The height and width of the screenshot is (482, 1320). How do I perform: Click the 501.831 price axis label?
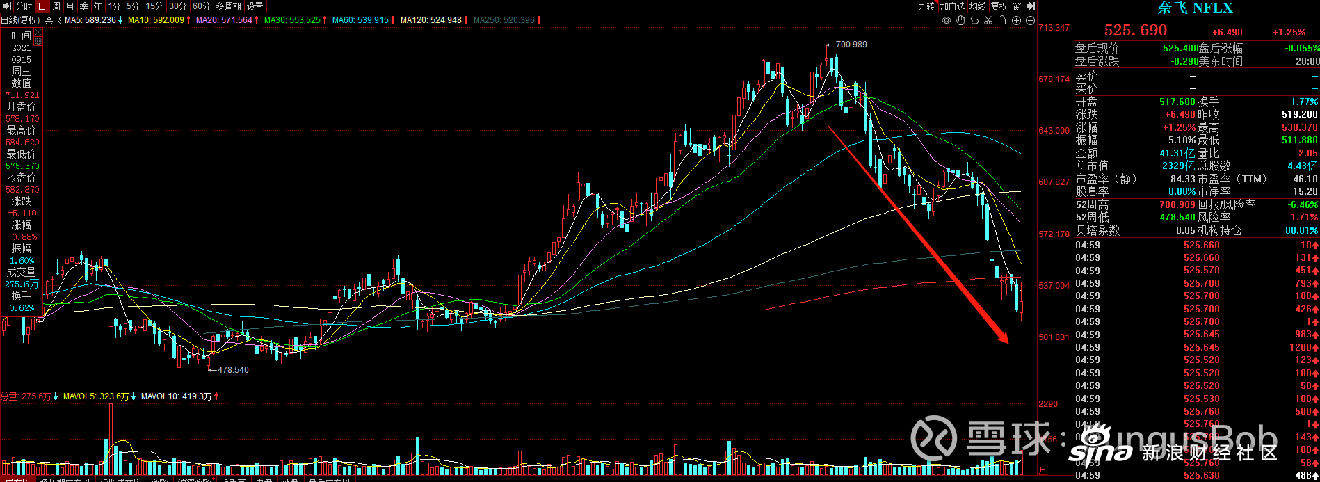pos(1054,337)
